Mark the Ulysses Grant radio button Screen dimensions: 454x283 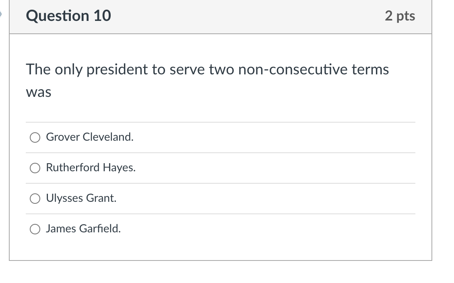click(35, 199)
